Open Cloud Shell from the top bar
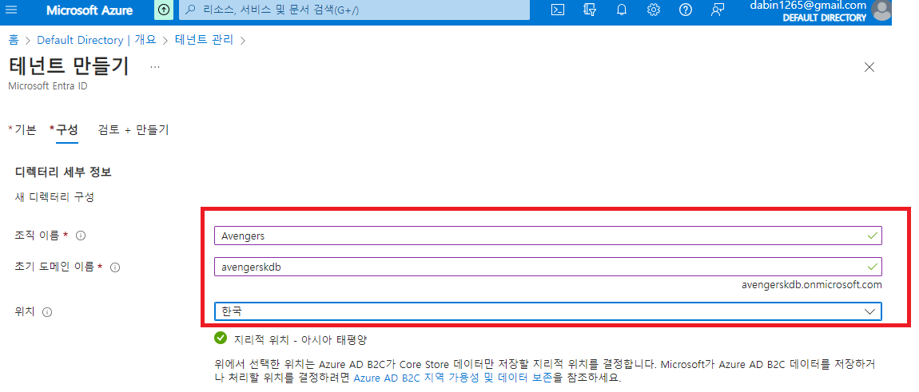 pos(558,10)
